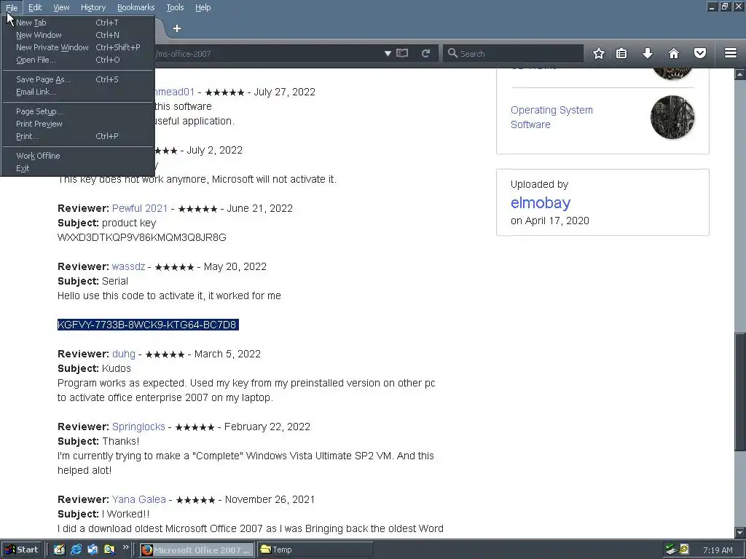Go to the Home page icon
Image resolution: width=746 pixels, height=559 pixels.
point(674,53)
